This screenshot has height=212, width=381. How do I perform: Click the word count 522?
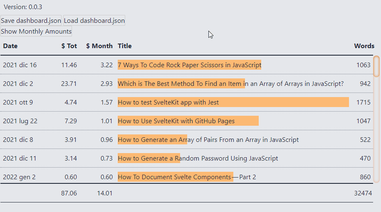[x=365, y=139]
